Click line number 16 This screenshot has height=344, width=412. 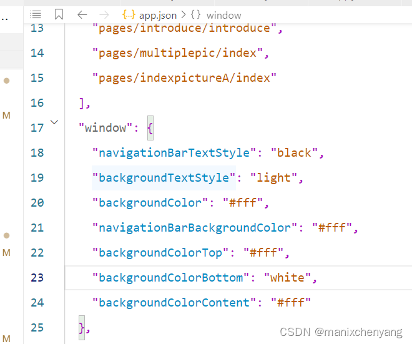[37, 103]
